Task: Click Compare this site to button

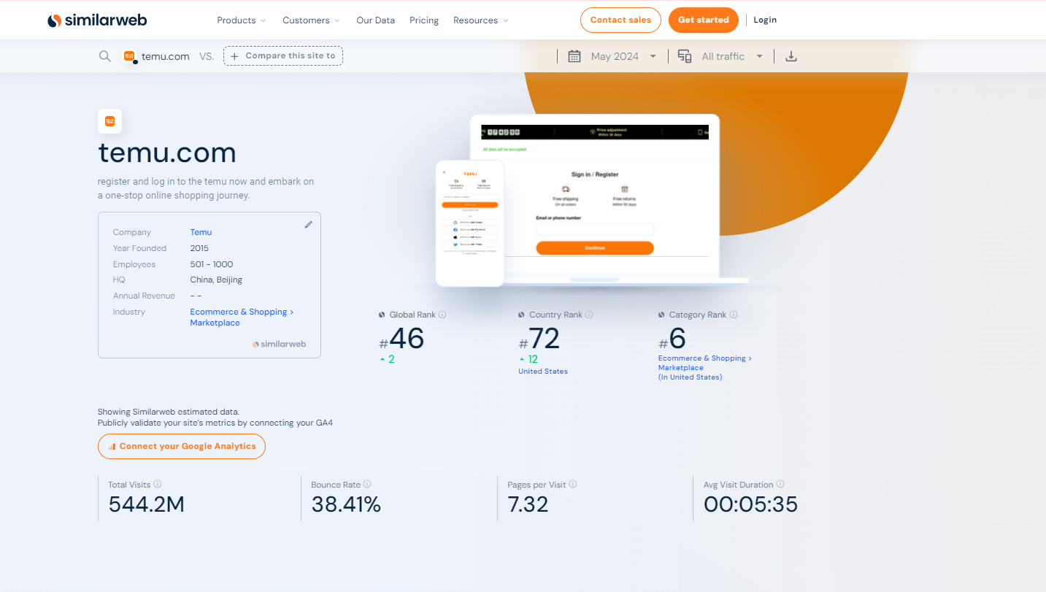Action: click(x=283, y=56)
